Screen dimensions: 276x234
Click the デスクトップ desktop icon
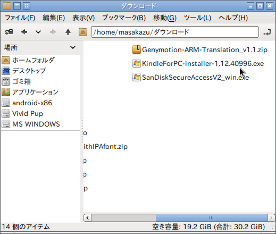pos(6,71)
